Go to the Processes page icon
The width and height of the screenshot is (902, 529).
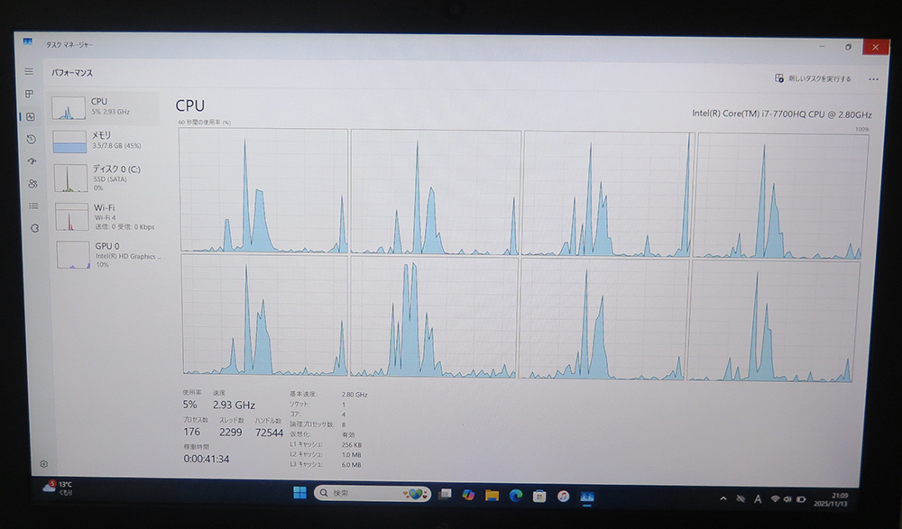pyautogui.click(x=30, y=94)
